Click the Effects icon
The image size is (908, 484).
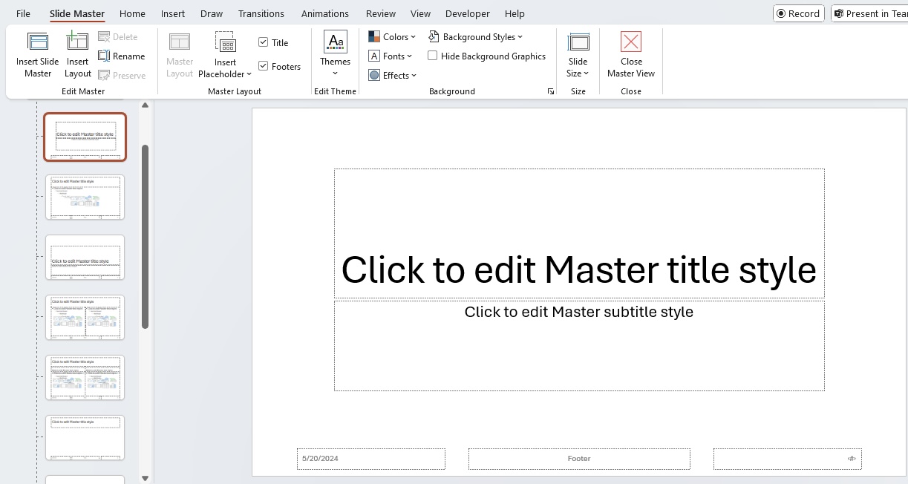[374, 76]
